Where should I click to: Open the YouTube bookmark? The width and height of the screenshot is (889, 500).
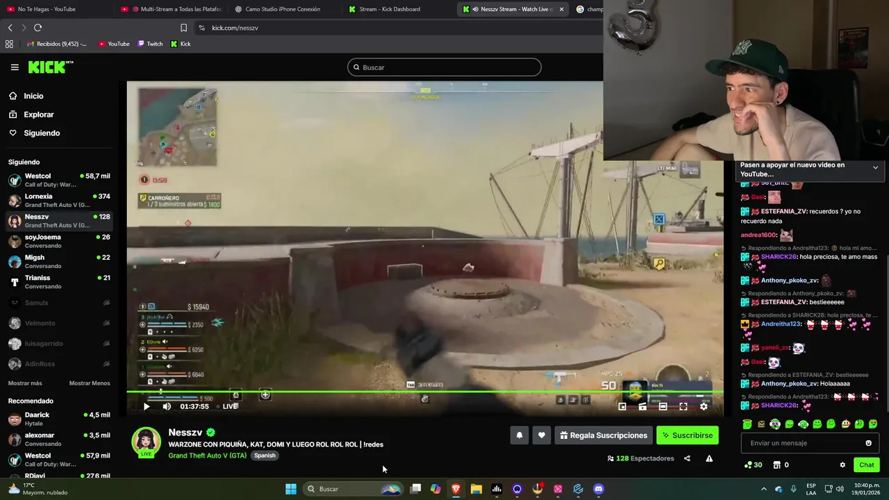(114, 44)
